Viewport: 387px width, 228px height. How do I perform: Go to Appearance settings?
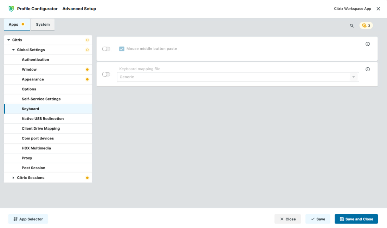(x=48, y=79)
